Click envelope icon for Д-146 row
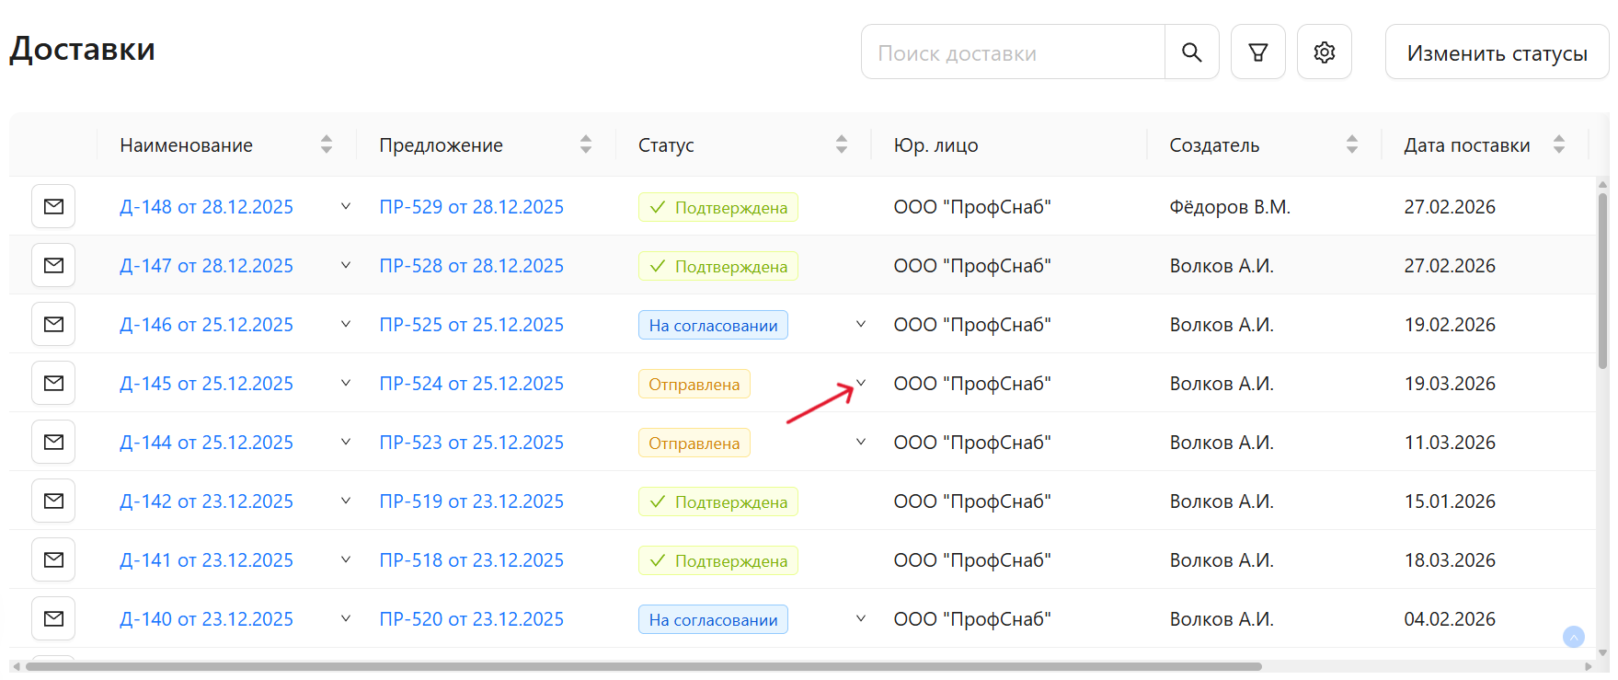The image size is (1618, 680). (x=53, y=324)
